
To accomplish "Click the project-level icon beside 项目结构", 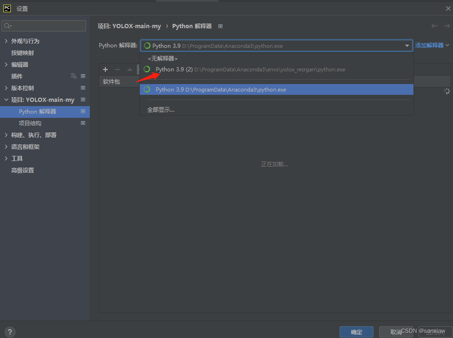I will [83, 123].
